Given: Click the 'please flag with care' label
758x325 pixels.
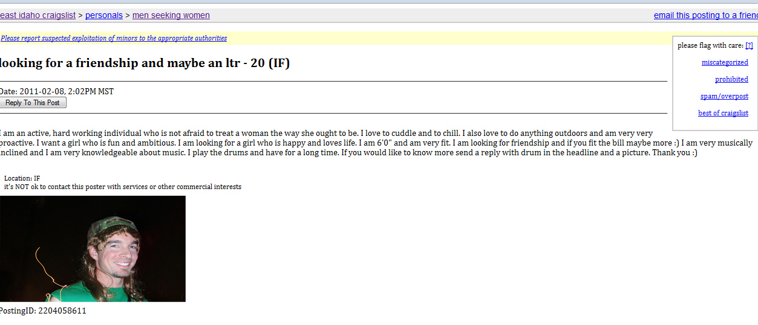Looking at the screenshot, I should tap(710, 46).
